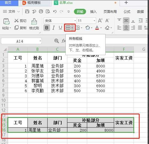Undo the last action

click(55, 12)
